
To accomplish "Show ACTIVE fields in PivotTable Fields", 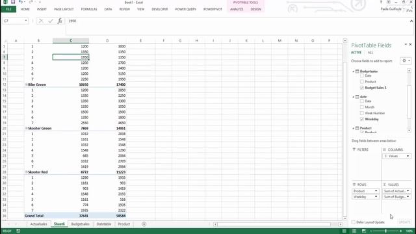I will click(x=356, y=53).
